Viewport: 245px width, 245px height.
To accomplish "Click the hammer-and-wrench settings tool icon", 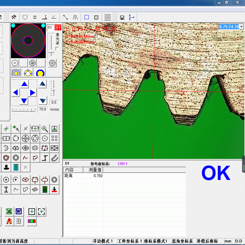I will [x=14, y=17].
